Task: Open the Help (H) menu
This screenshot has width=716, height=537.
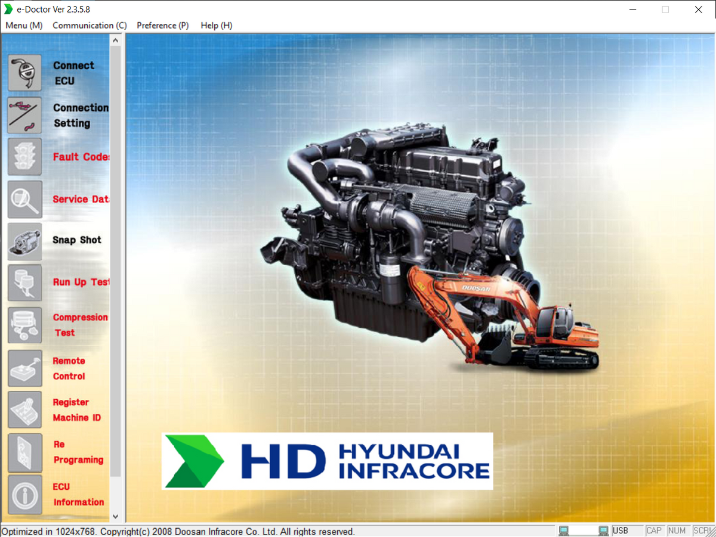Action: pyautogui.click(x=216, y=26)
